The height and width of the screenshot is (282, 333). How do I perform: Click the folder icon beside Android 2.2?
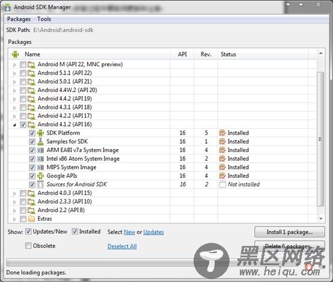point(31,210)
